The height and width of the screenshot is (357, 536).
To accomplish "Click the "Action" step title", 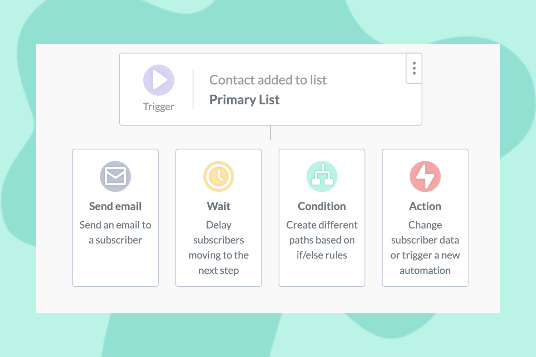I will pos(425,206).
